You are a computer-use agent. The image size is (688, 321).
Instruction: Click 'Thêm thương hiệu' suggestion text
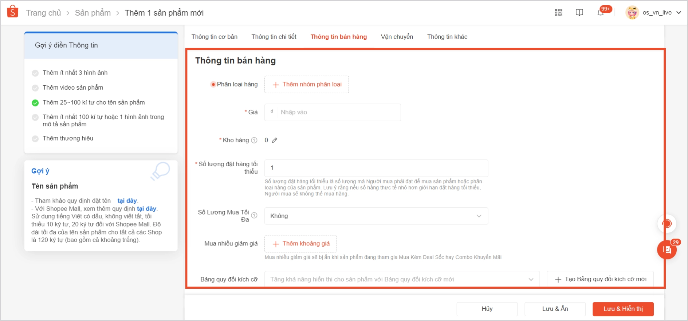tap(68, 138)
